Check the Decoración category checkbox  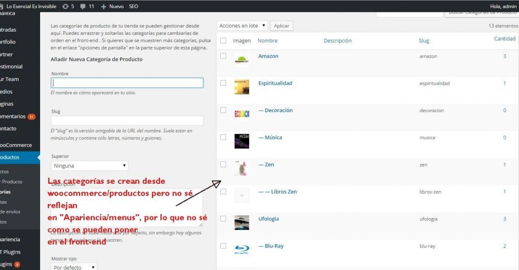coord(224,110)
